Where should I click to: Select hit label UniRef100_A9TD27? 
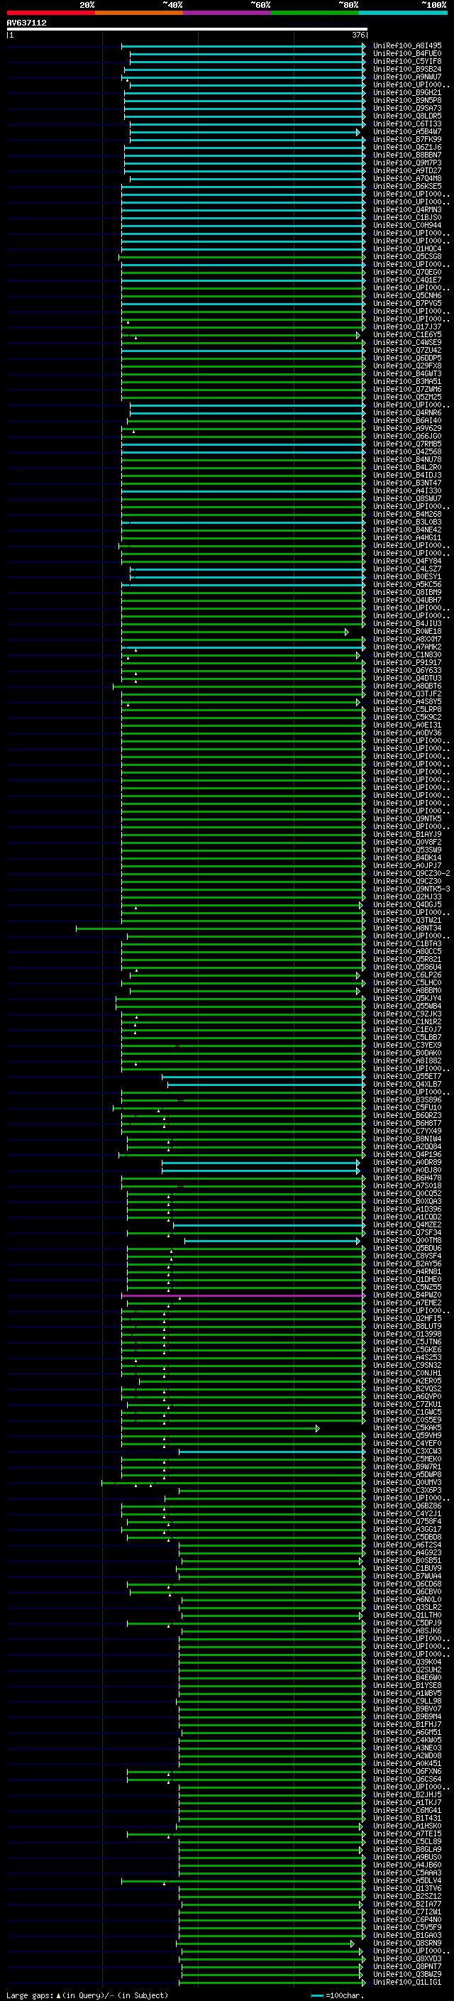407,171
